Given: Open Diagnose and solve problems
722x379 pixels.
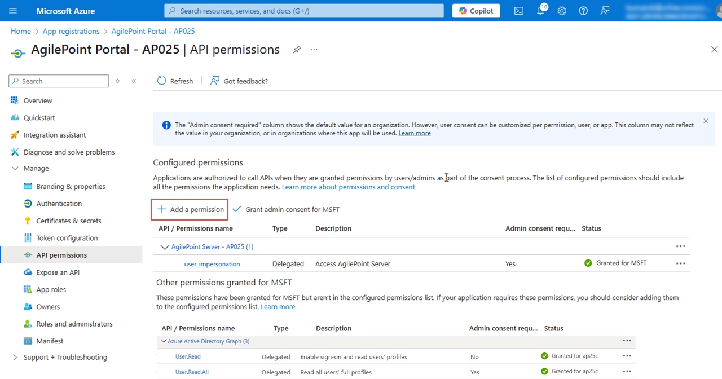Looking at the screenshot, I should point(69,152).
